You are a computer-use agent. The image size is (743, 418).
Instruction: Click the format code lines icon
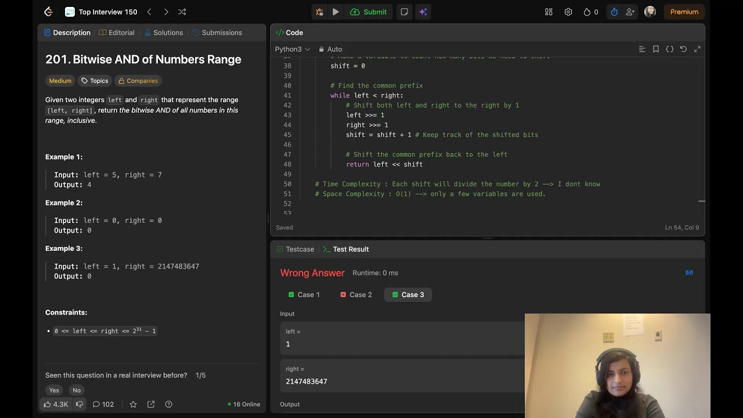[642, 49]
